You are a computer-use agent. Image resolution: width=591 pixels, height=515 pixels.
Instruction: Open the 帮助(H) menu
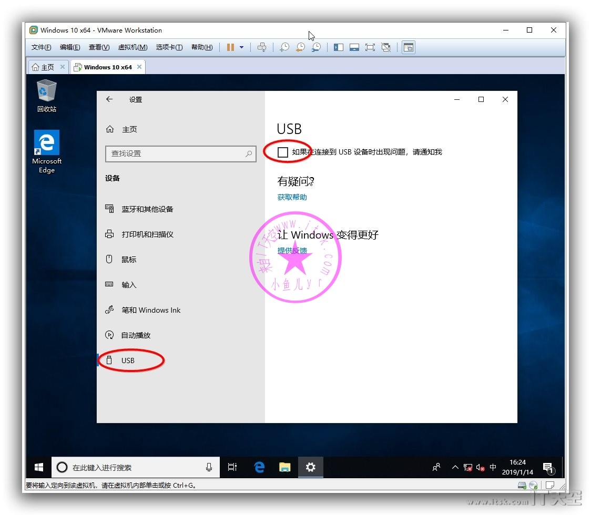[202, 47]
